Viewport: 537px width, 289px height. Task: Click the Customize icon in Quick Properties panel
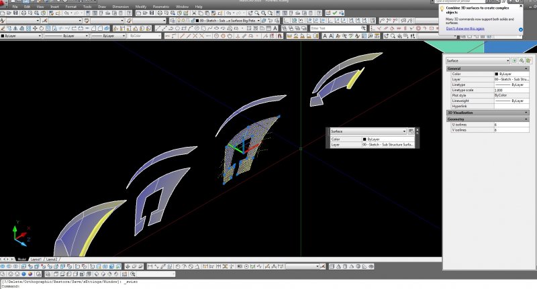tap(411, 131)
